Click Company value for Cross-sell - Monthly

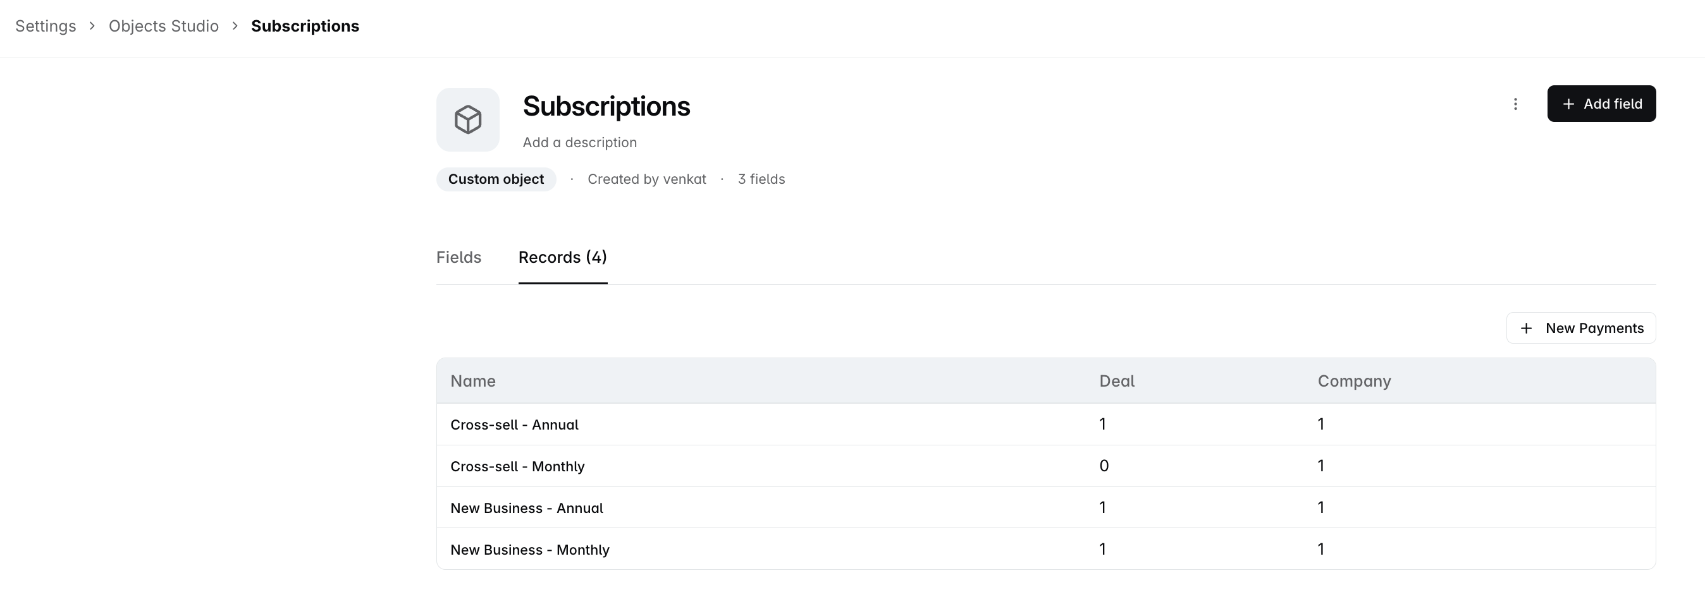(x=1321, y=466)
